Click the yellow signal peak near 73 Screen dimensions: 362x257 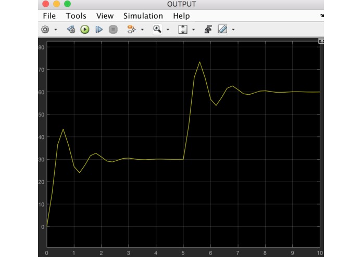tap(199, 62)
